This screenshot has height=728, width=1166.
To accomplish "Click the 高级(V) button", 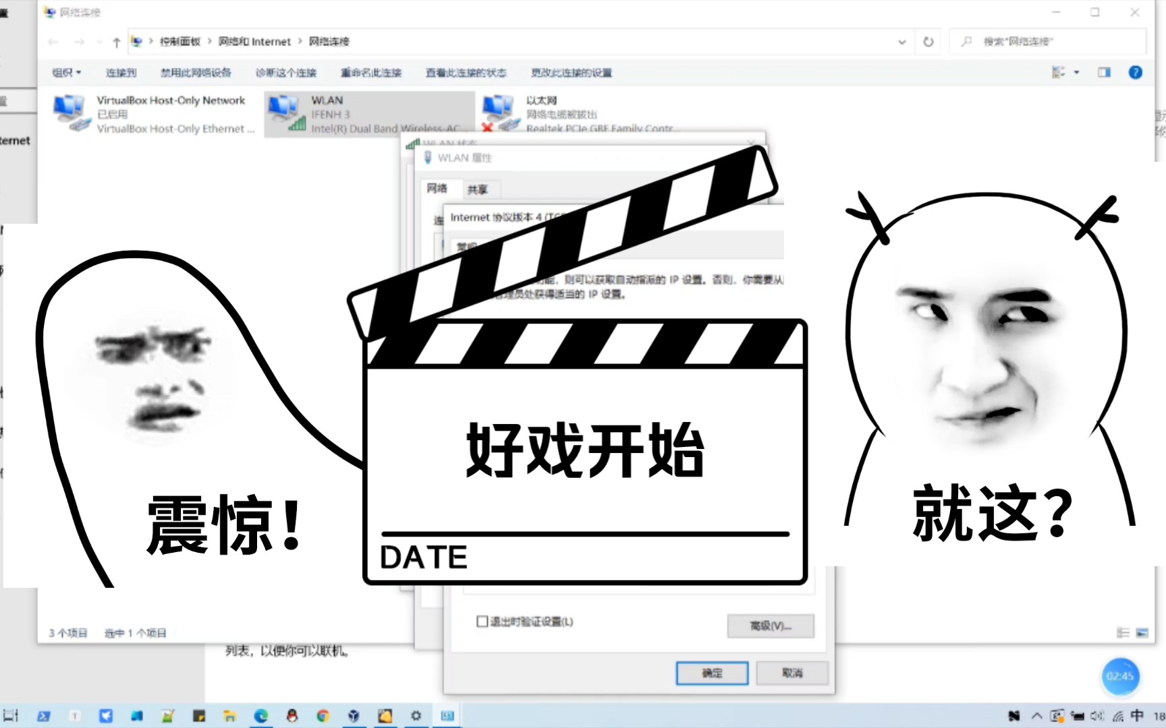I will [770, 626].
